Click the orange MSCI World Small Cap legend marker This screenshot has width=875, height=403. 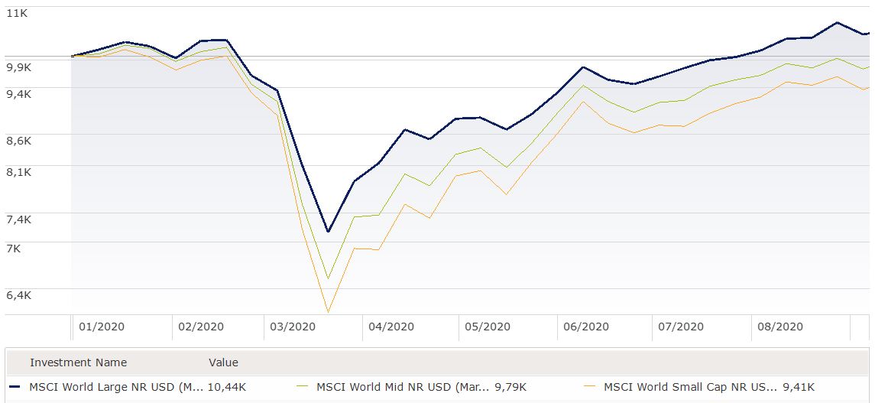click(x=590, y=387)
